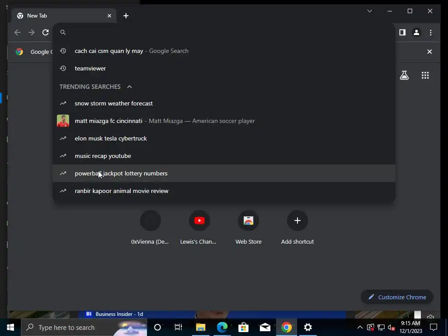Open the Google apps grid
The width and height of the screenshot is (448, 336).
pos(425,75)
